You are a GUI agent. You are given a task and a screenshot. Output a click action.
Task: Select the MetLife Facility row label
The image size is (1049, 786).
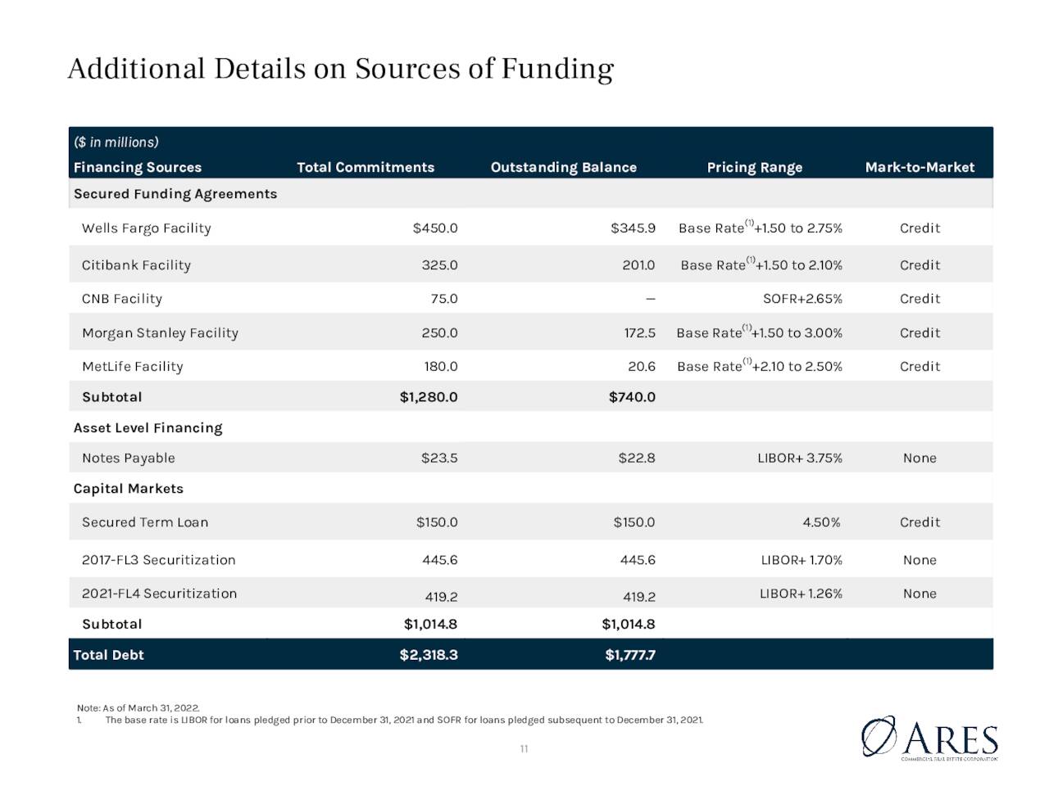point(133,367)
